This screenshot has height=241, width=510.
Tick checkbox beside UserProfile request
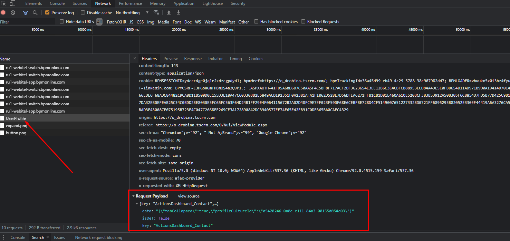tap(2, 118)
